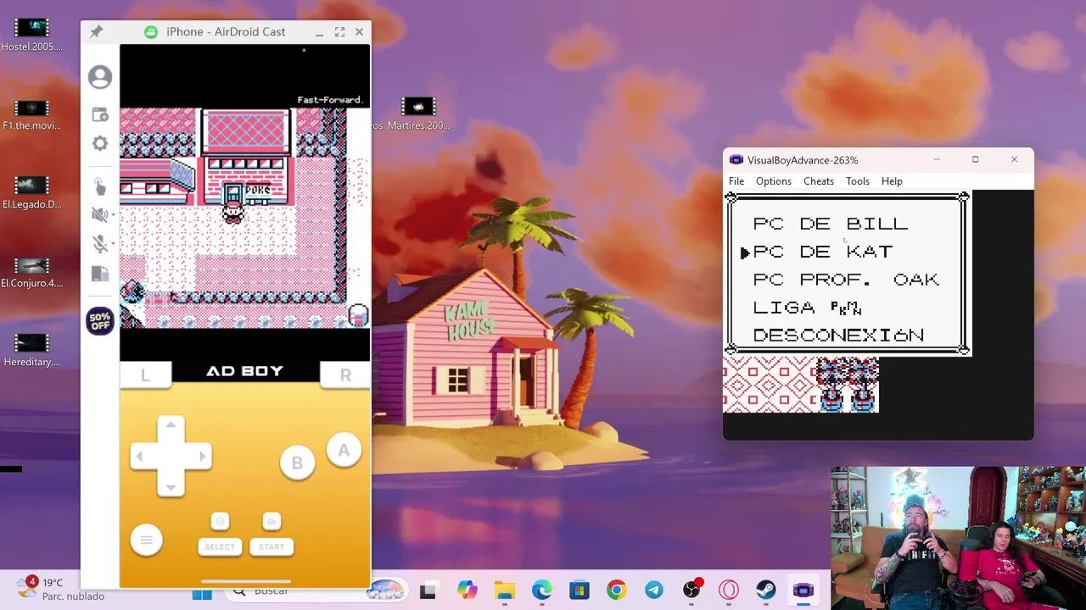This screenshot has width=1086, height=610.
Task: Tap the emulator SELECT button
Action: click(220, 546)
